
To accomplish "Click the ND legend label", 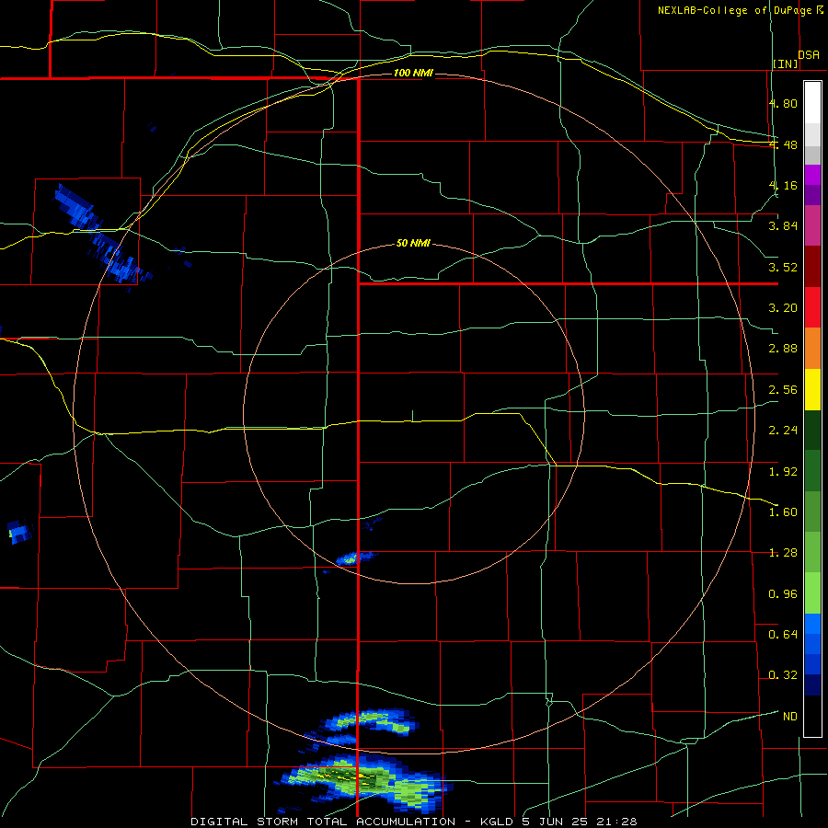I will pyautogui.click(x=790, y=717).
